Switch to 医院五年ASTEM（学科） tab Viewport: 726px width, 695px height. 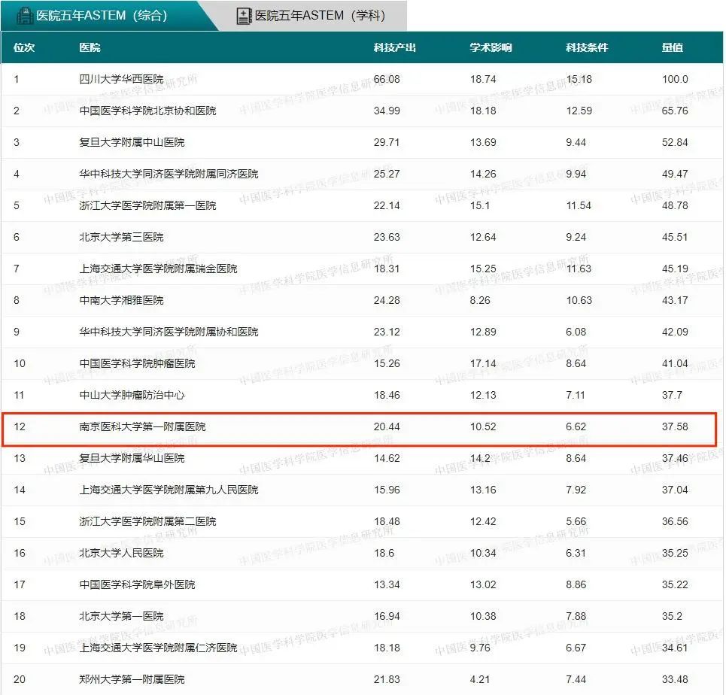[x=311, y=15]
